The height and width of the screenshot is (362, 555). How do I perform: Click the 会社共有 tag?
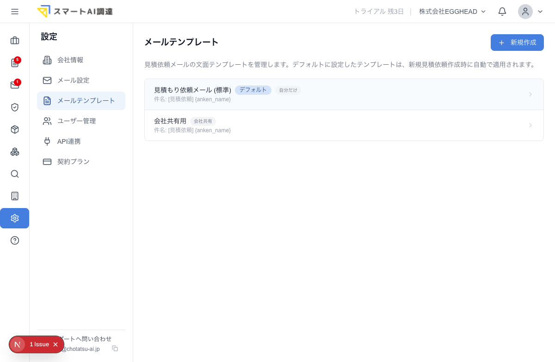coord(203,121)
